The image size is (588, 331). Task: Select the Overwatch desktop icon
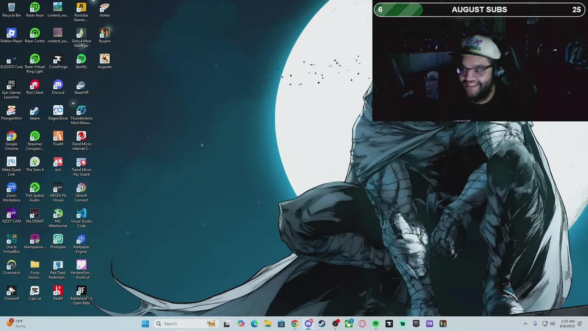pos(11,267)
